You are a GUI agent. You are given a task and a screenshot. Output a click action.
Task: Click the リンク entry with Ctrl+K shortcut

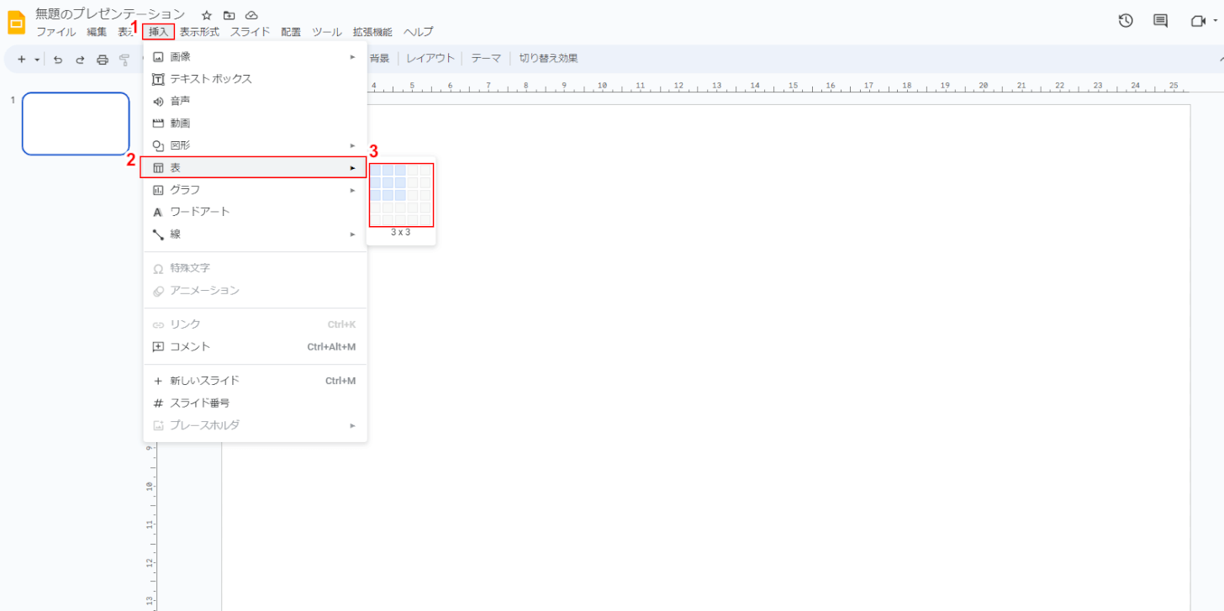[x=255, y=324]
